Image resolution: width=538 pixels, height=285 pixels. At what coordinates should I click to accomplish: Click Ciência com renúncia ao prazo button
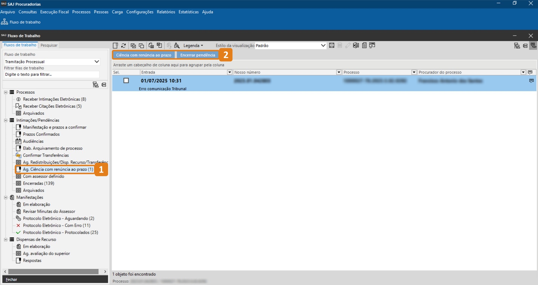tap(143, 55)
